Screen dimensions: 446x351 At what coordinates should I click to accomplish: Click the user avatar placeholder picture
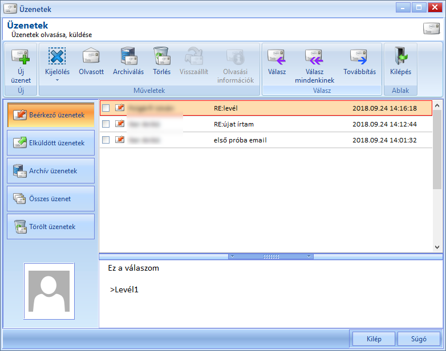coord(49,291)
